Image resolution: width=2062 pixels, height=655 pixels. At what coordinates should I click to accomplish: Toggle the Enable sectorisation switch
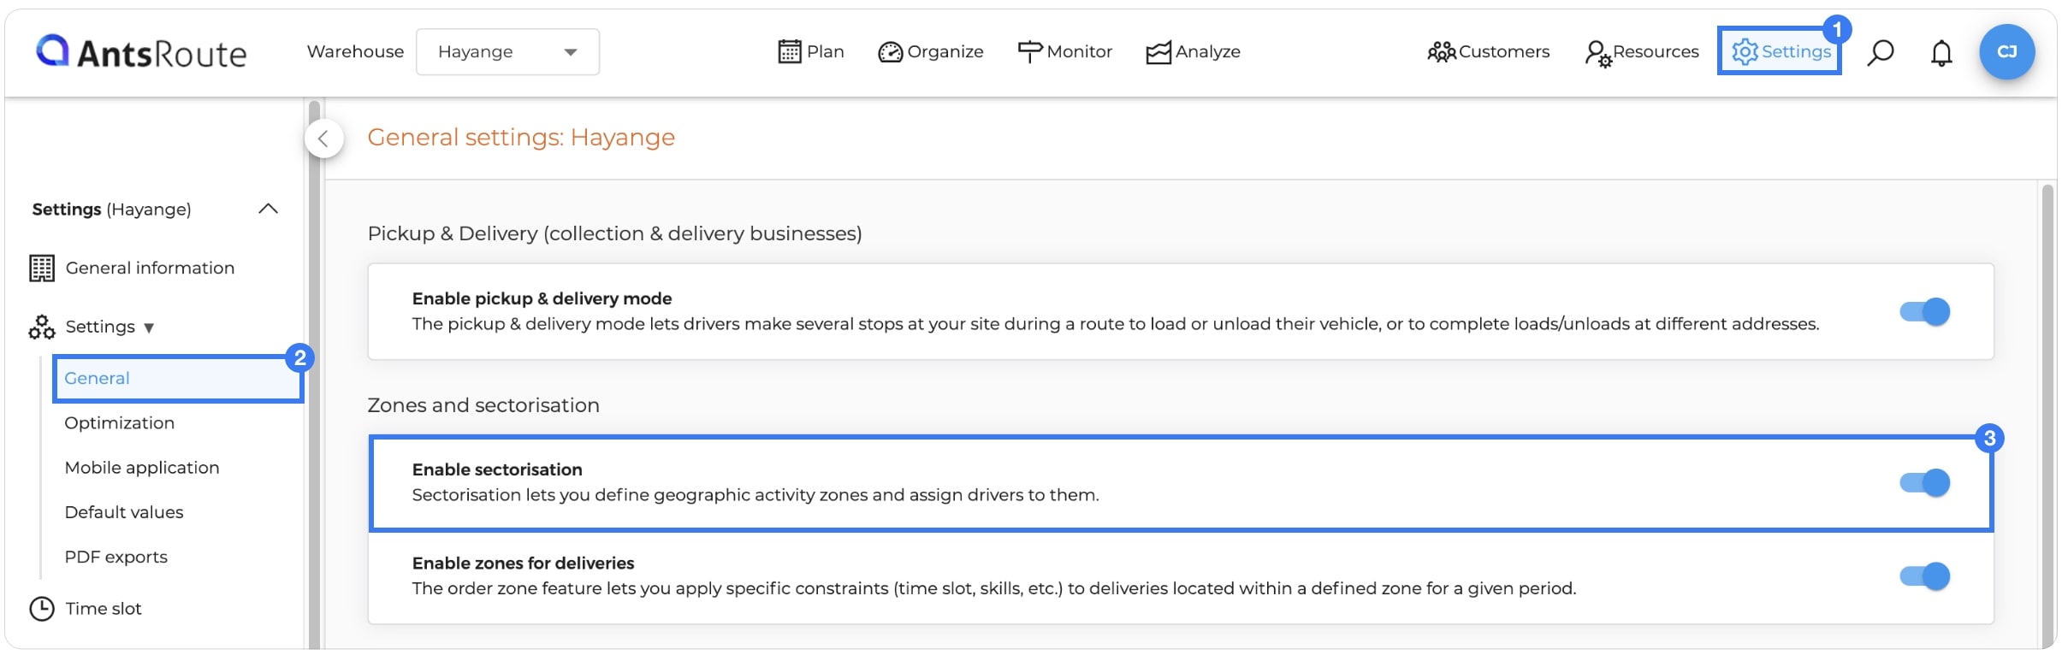pos(1924,482)
